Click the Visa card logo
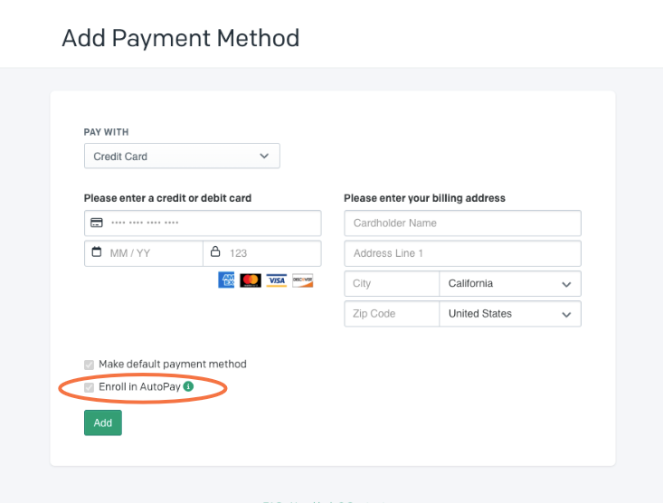Screen dimensions: 663x503 coord(277,280)
